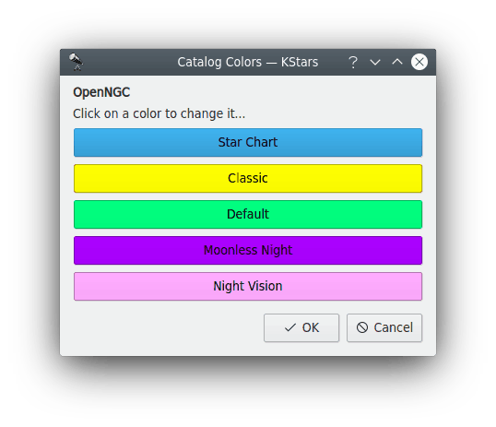Change the Classic yellow color
Viewport: 496px width, 427px height.
coord(248,179)
